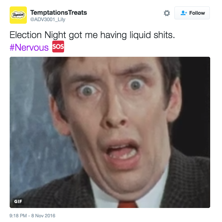
Task: Open the #Nervous hashtag
Action: pyautogui.click(x=29, y=47)
